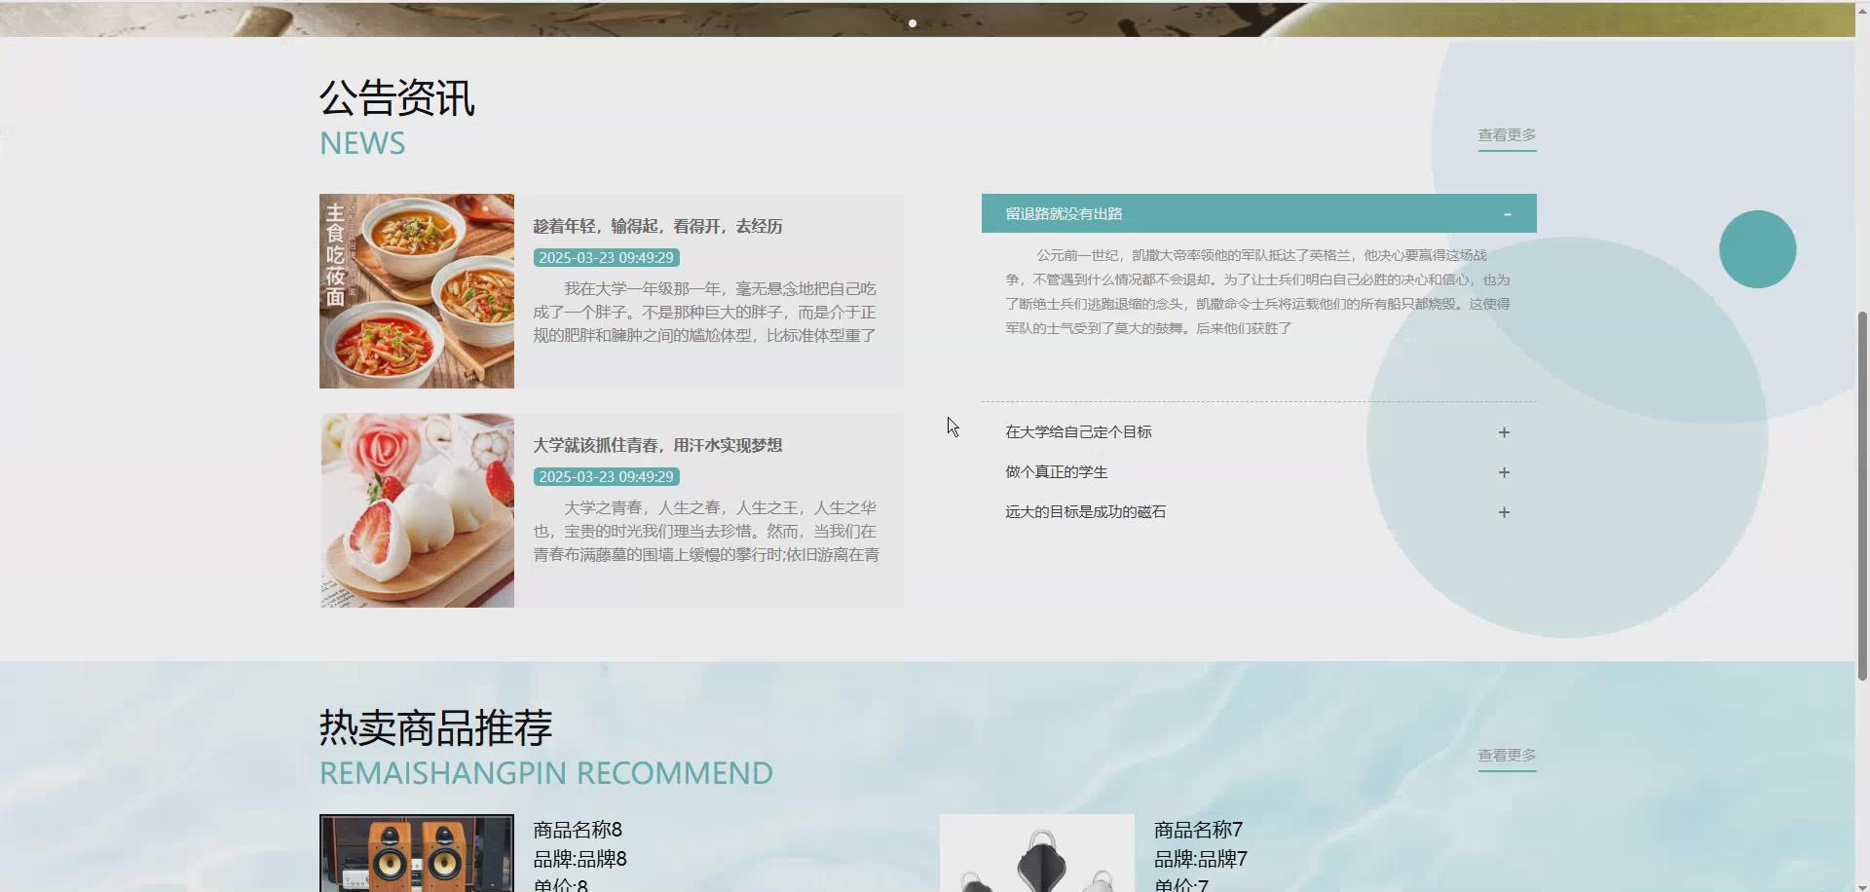
Task: Click the 2025-03-23 date badge on first article
Action: click(x=604, y=257)
